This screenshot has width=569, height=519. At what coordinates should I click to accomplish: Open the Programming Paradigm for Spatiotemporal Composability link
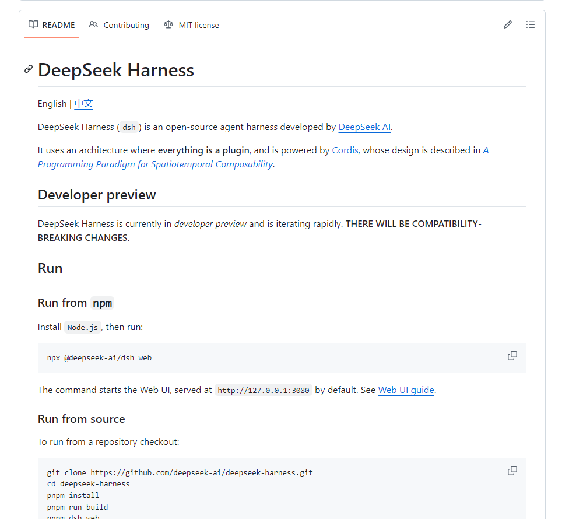(x=155, y=164)
